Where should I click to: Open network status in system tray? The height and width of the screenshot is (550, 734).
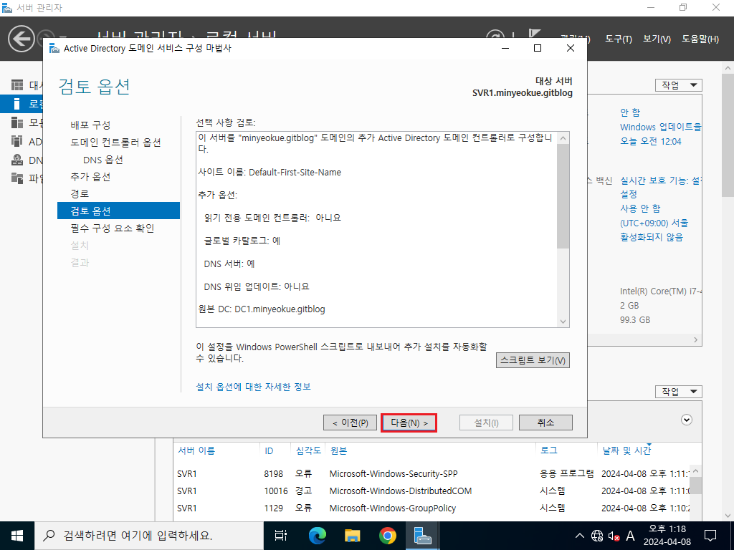point(597,536)
